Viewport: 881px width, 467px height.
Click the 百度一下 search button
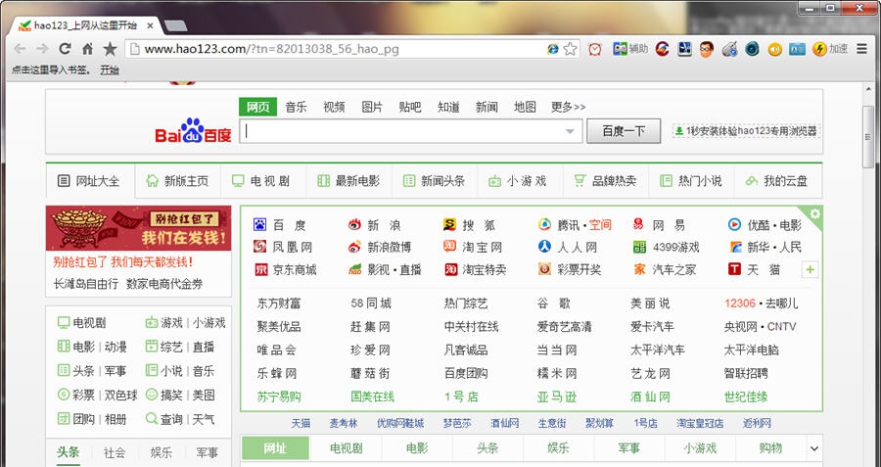624,131
